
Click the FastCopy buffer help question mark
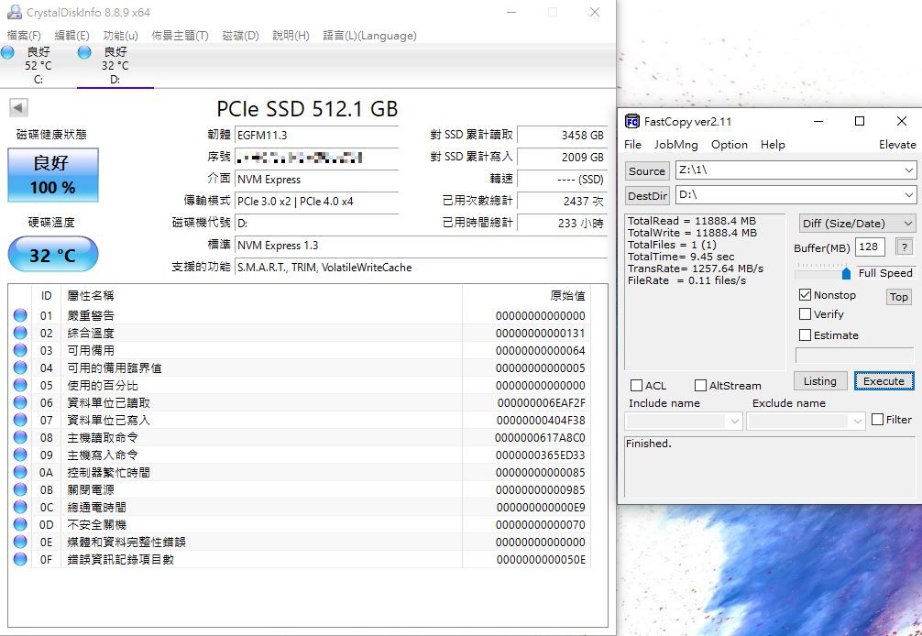point(905,247)
